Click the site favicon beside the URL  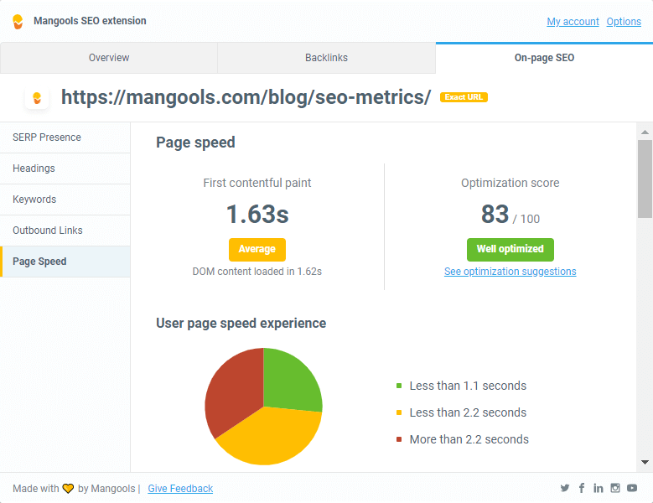(37, 98)
